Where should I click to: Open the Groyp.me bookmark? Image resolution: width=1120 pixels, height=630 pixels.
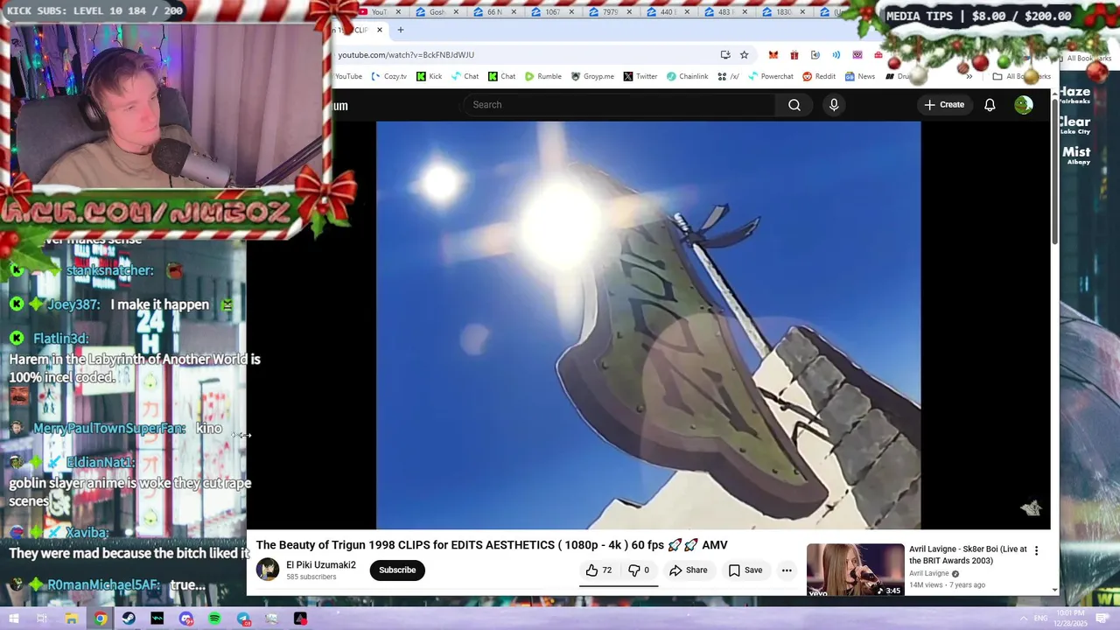click(592, 76)
